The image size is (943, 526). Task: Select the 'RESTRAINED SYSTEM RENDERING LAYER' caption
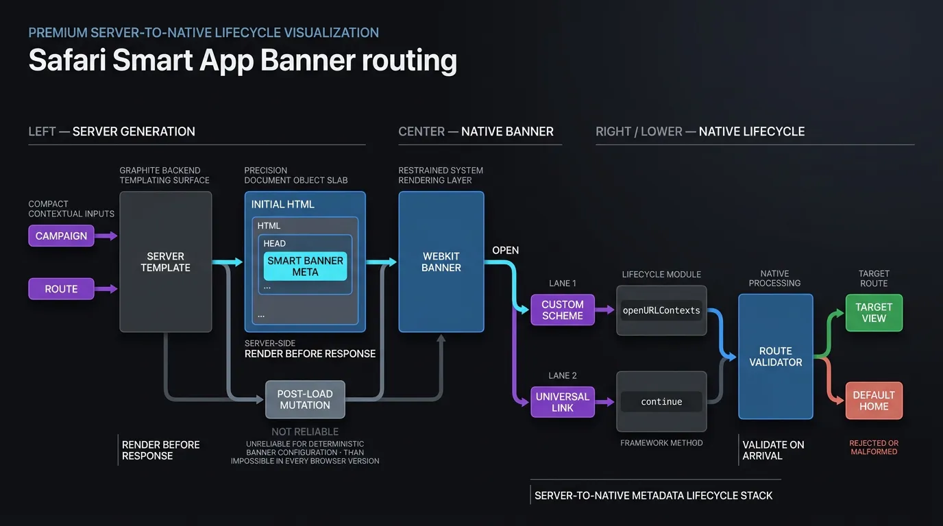(441, 175)
